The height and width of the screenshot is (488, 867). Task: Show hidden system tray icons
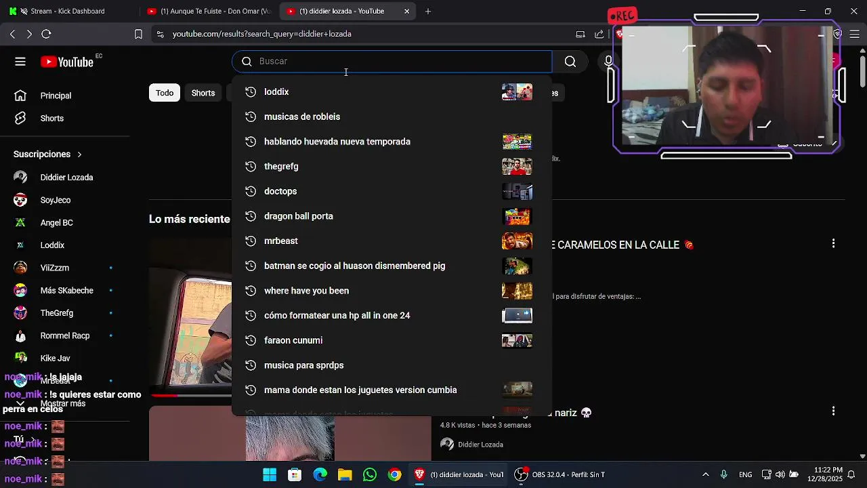(x=705, y=474)
